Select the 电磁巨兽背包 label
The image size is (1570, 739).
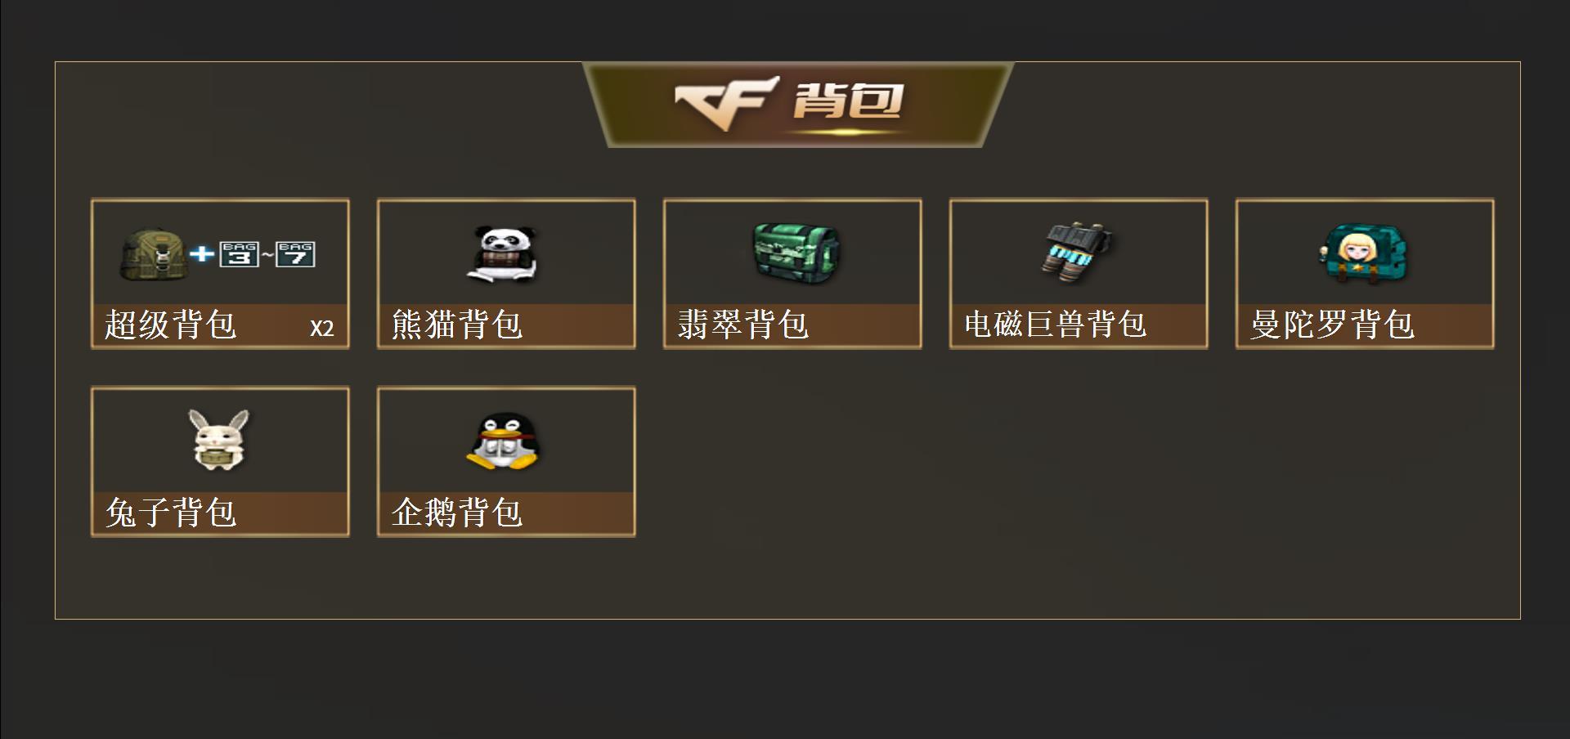1056,325
